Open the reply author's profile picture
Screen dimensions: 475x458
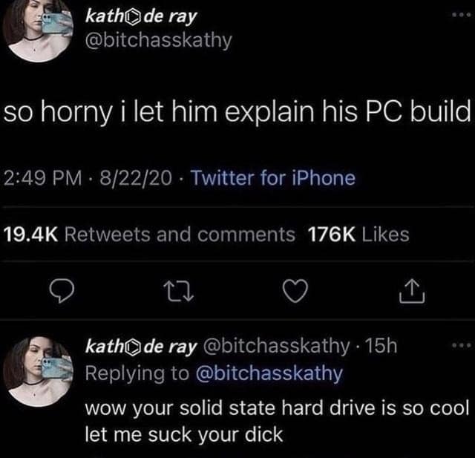(x=38, y=370)
